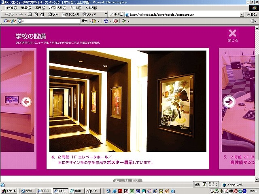The height and width of the screenshot is (194, 259).
Task: Click the メディア media toolbar button
Action: (x=89, y=14)
